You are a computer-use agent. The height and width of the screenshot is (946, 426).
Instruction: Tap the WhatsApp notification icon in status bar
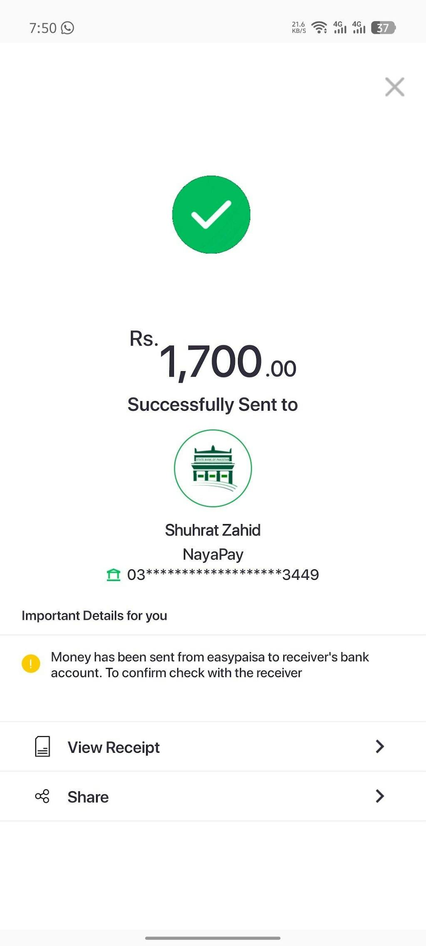tap(67, 28)
